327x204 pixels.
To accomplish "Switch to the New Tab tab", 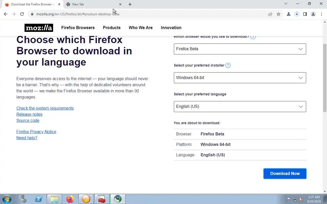I will [x=94, y=4].
